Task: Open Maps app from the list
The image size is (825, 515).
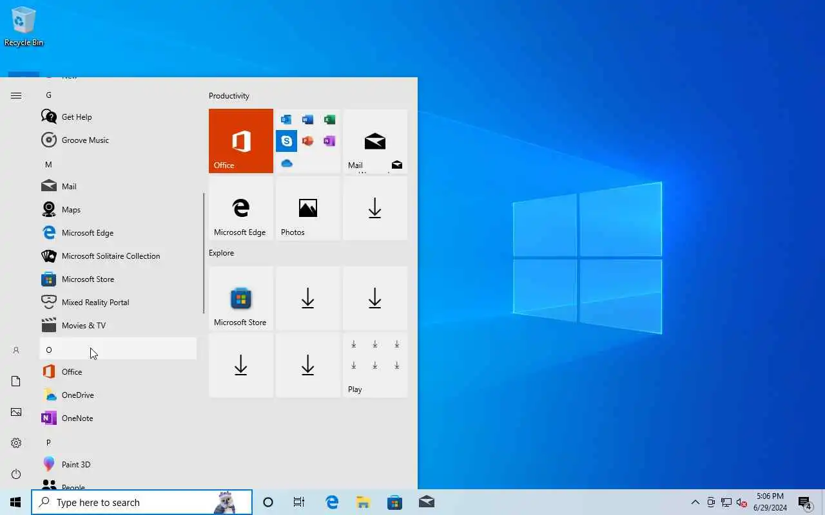Action: pyautogui.click(x=118, y=209)
